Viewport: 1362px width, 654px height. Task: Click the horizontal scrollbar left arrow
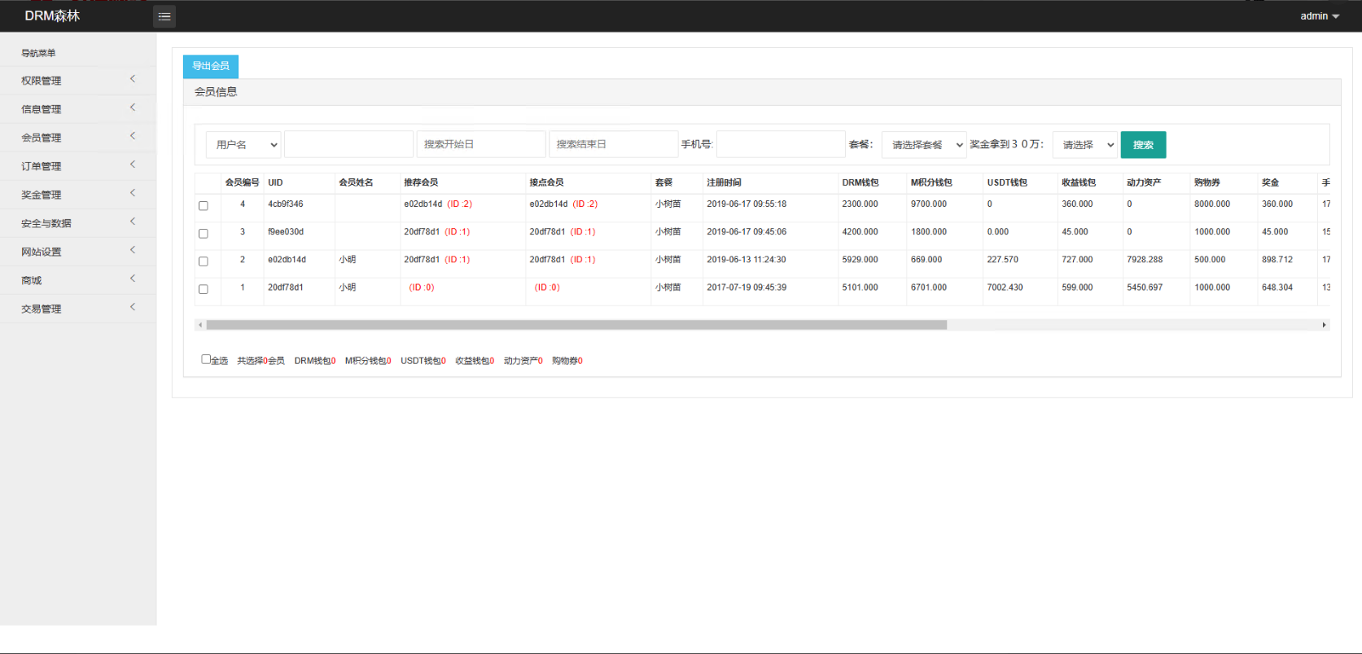[x=200, y=325]
